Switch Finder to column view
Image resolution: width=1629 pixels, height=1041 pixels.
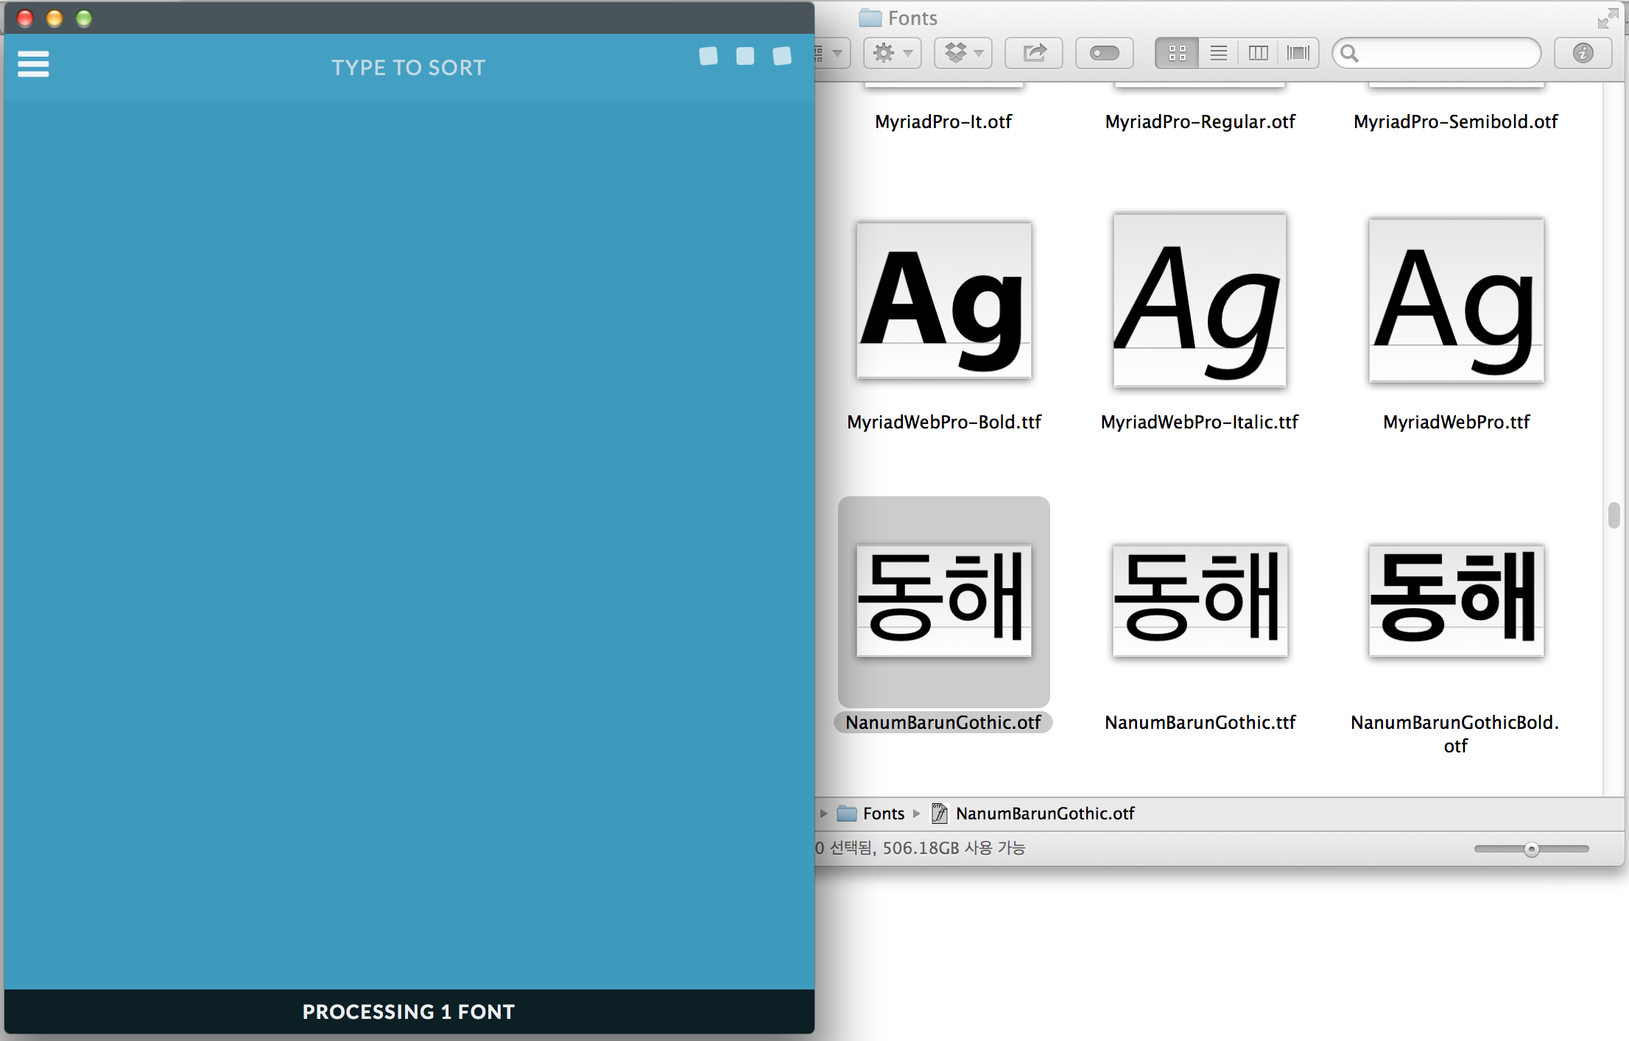[1258, 53]
